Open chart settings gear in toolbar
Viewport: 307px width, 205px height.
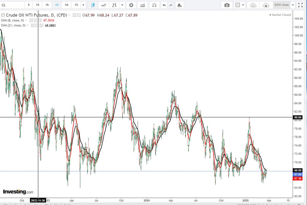pos(131,5)
